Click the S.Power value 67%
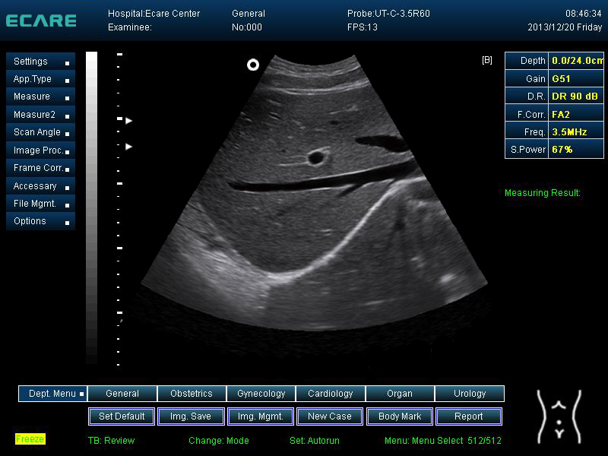Screen dimensions: 608x456 pos(576,150)
